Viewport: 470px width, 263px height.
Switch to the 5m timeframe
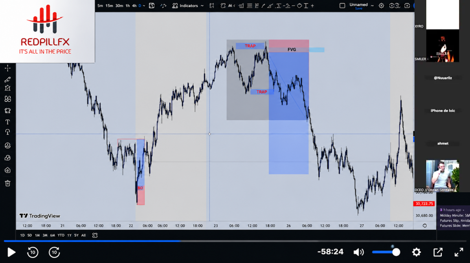coord(100,5)
